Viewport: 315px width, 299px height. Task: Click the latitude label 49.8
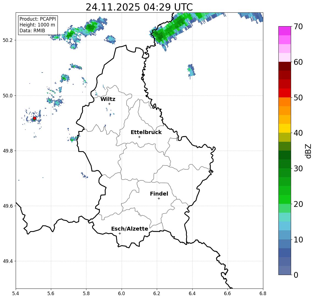8,151
